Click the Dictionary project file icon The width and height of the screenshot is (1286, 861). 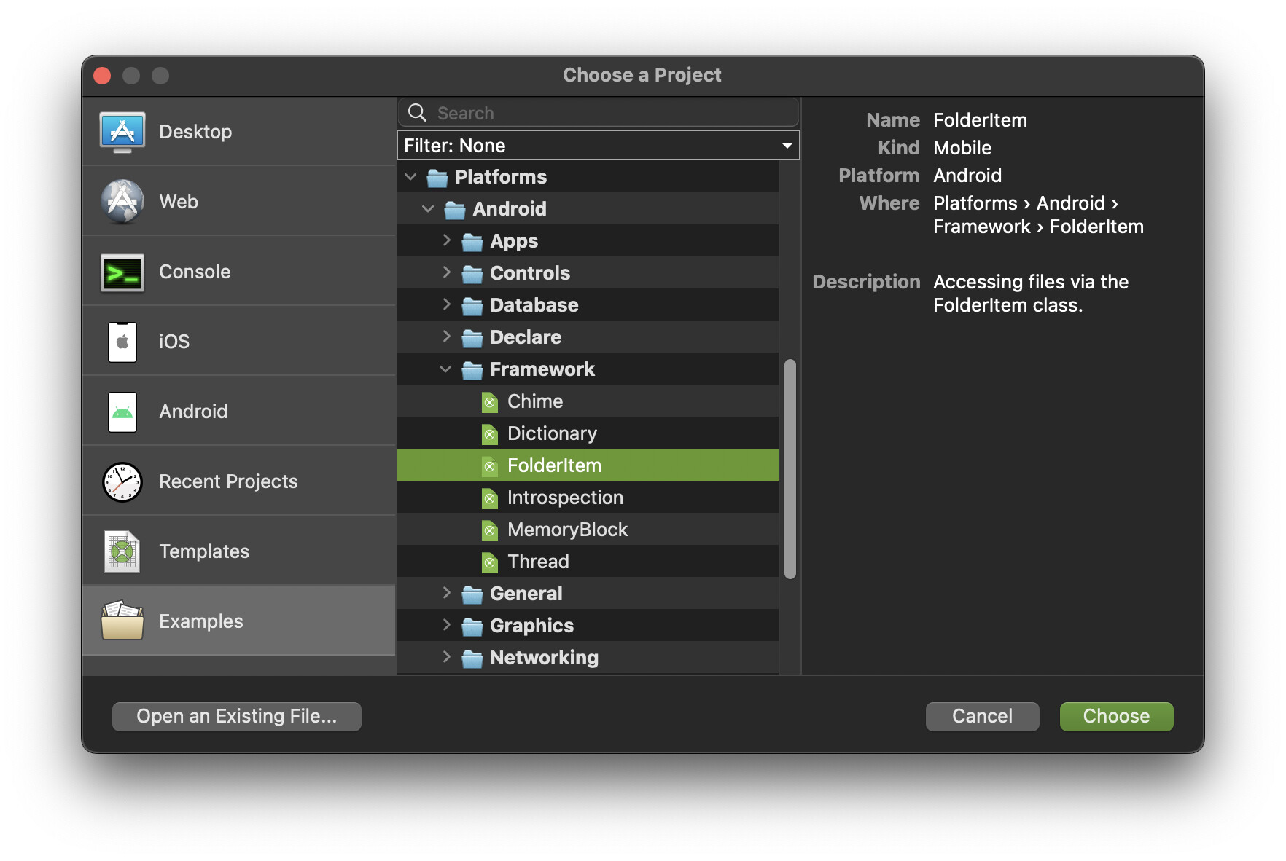click(490, 434)
